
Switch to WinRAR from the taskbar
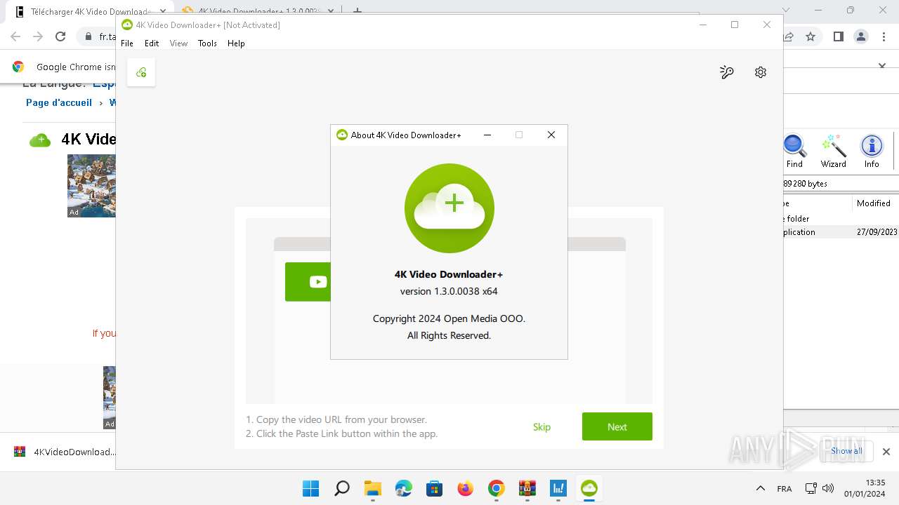tap(527, 488)
